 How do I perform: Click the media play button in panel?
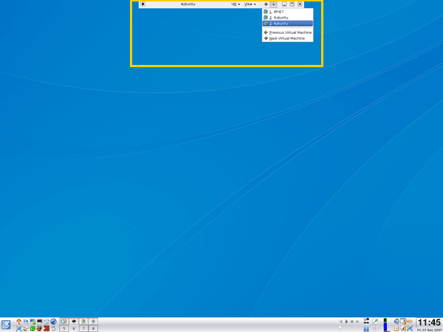coord(347,322)
